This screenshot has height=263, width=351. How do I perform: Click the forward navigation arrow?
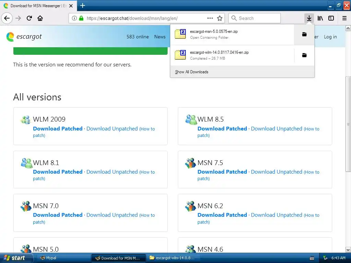18,18
